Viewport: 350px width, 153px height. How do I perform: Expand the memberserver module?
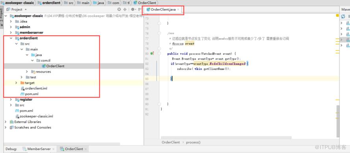[x=11, y=33]
